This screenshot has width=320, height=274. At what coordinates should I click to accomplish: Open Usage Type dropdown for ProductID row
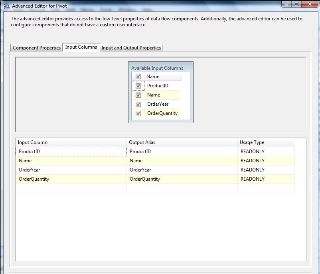pos(265,152)
